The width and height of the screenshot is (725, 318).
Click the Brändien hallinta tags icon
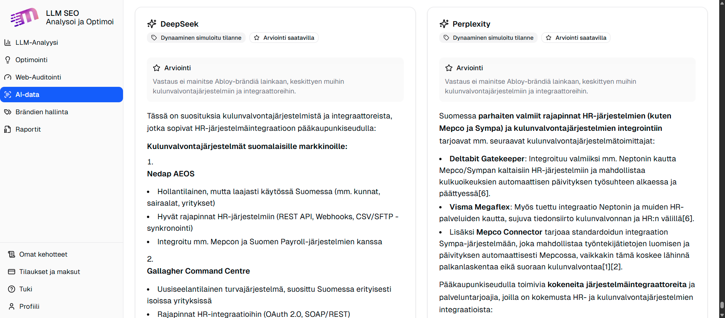tap(7, 112)
